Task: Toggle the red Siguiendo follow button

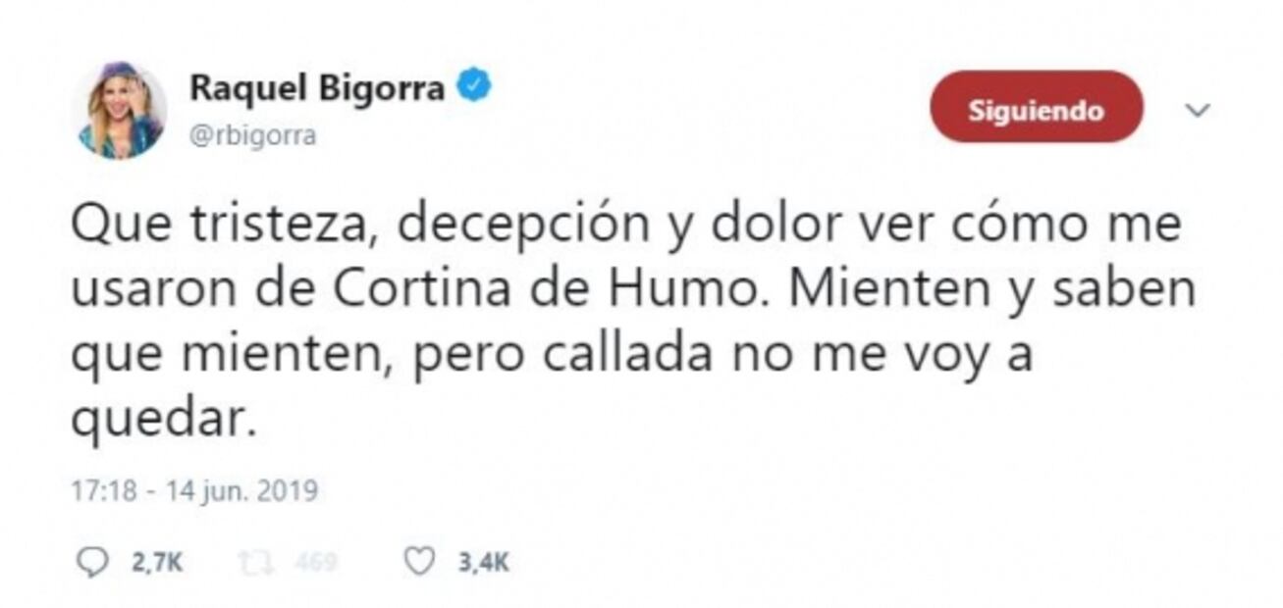Action: (1036, 109)
